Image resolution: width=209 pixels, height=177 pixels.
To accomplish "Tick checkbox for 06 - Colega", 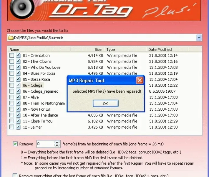I will pos(12,85).
